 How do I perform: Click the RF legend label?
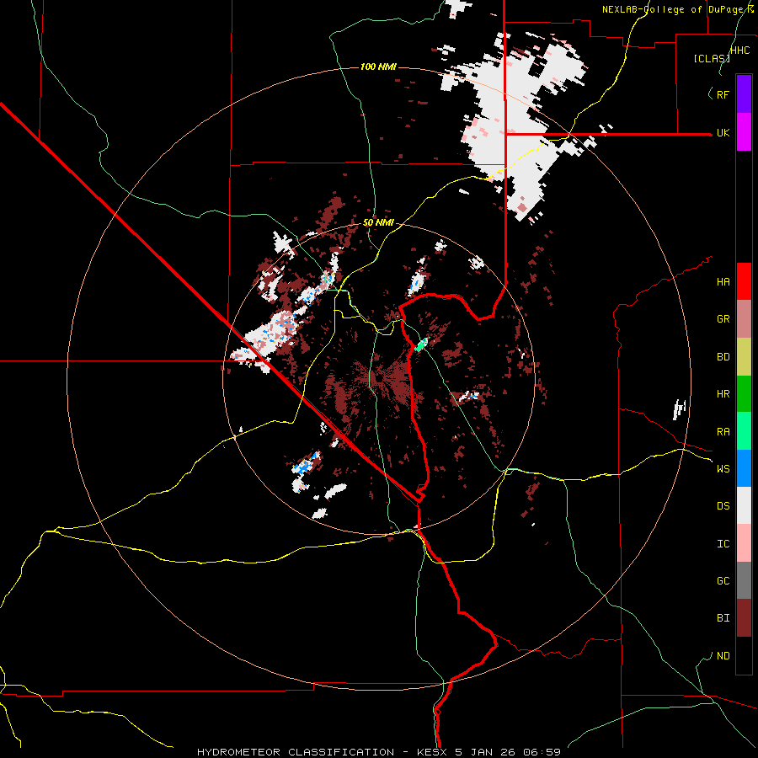[723, 95]
